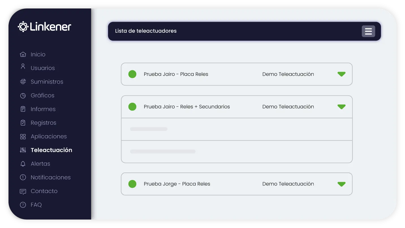Click the Linkener logo

pyautogui.click(x=44, y=27)
